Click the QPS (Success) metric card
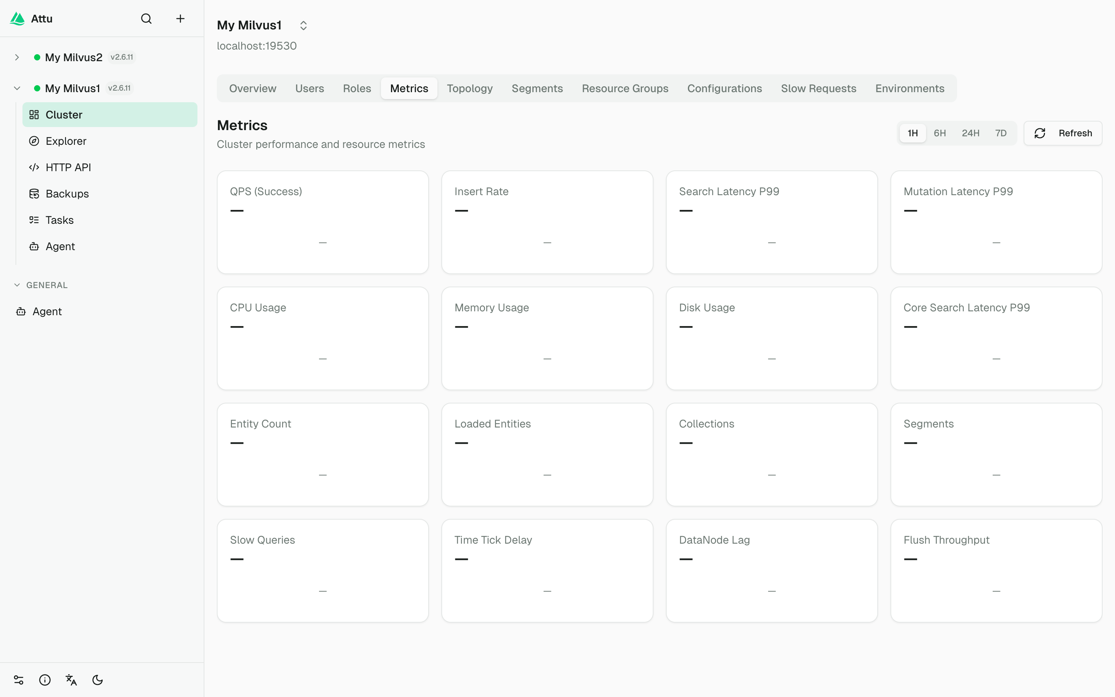 (x=322, y=222)
